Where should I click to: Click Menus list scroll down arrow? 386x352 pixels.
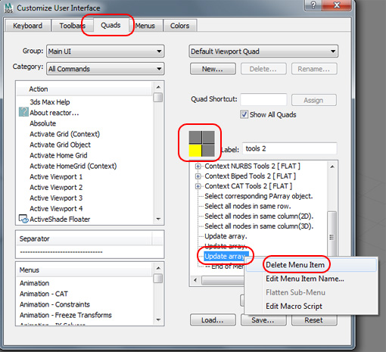[x=158, y=319]
